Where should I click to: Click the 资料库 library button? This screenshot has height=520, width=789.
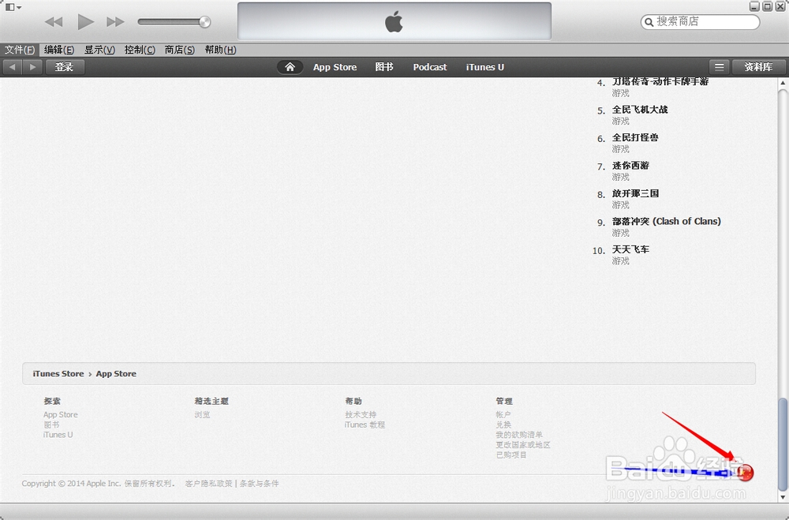pos(758,67)
